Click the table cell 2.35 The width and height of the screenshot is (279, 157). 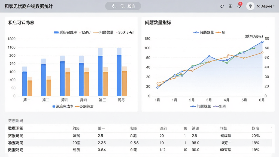pyautogui.click(x=102, y=143)
